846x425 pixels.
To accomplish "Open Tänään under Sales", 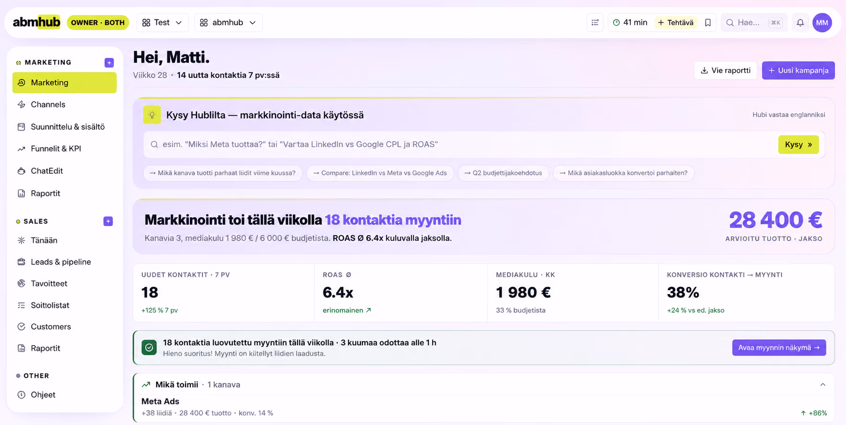I will pyautogui.click(x=65, y=240).
